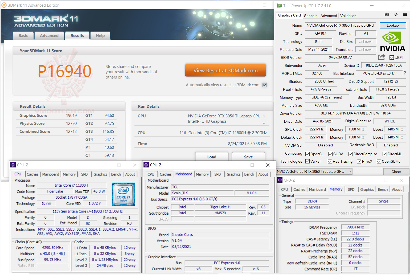Click the Load button in 3DMark
Image resolution: width=410 pixels, height=275 pixels.
click(212, 157)
